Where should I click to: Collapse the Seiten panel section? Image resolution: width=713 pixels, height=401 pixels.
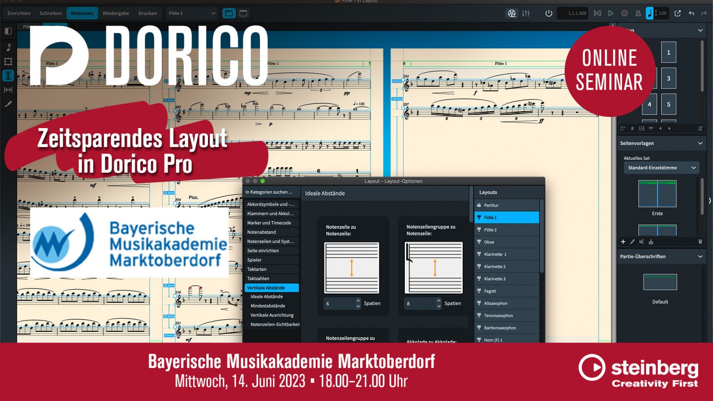[x=700, y=30]
